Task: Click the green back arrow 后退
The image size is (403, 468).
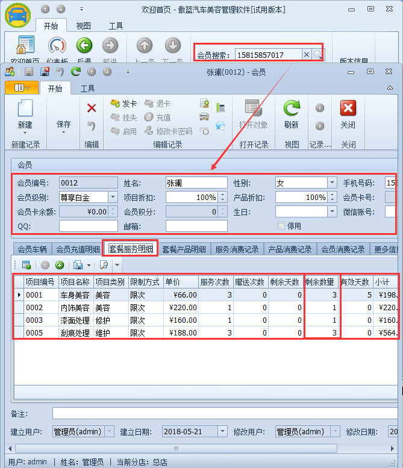Action: pos(84,45)
